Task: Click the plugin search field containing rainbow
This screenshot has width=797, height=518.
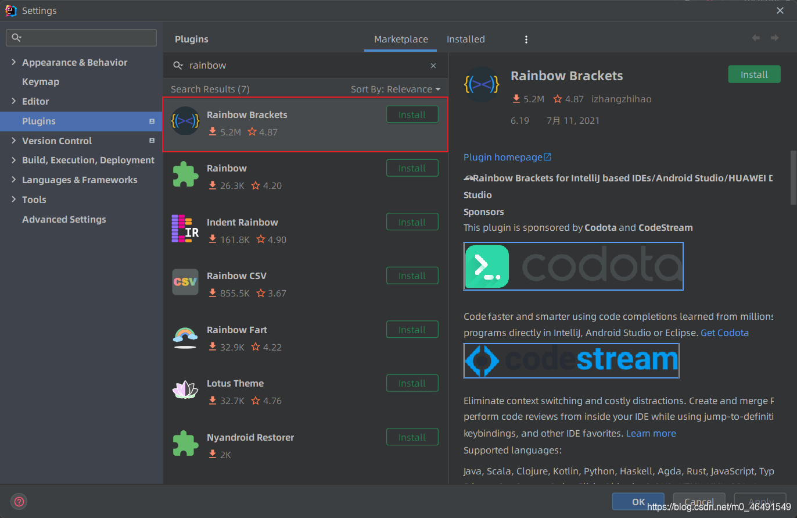Action: tap(305, 66)
